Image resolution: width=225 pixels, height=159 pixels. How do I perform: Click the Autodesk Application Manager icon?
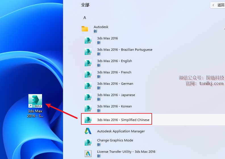(x=88, y=131)
